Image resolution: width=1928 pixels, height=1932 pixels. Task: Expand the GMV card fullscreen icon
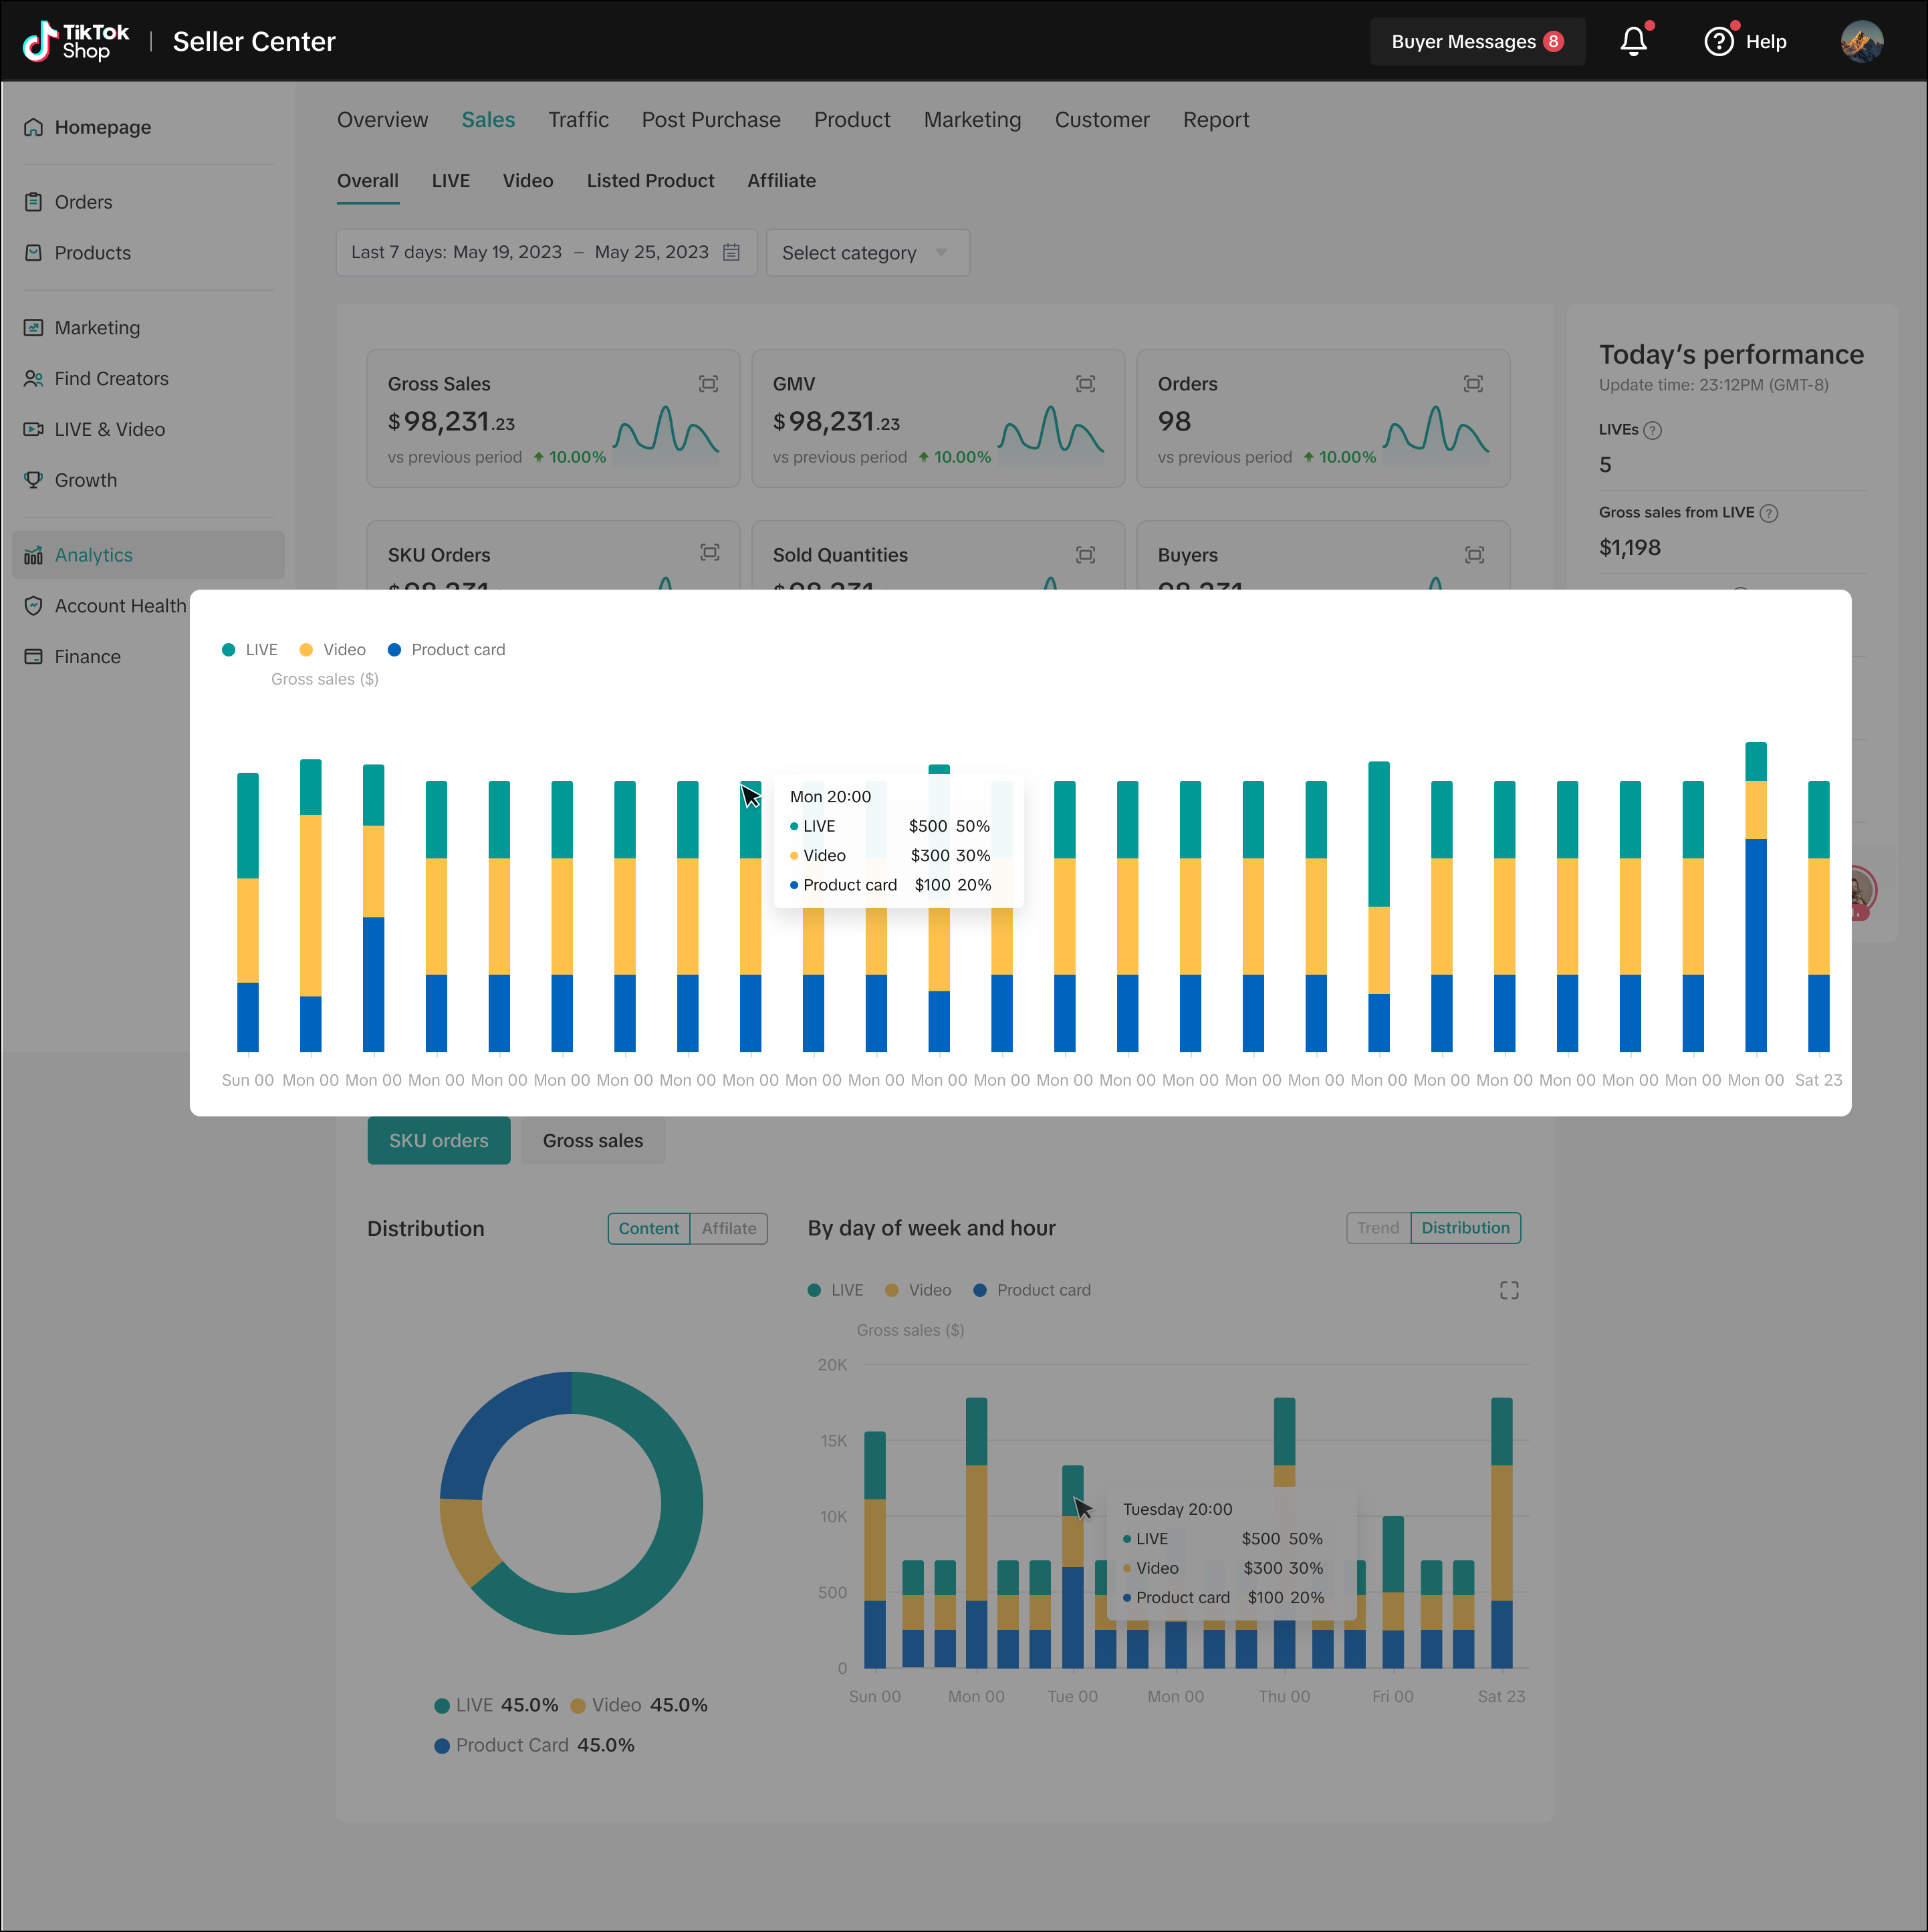[x=1085, y=384]
